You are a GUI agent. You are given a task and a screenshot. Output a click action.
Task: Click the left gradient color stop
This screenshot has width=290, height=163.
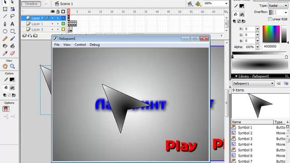tap(232, 57)
